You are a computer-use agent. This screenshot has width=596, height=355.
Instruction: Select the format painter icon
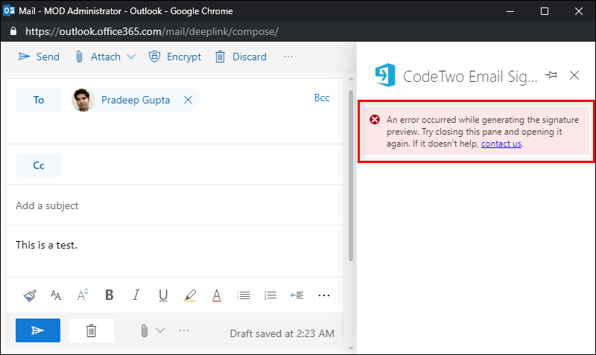point(30,295)
